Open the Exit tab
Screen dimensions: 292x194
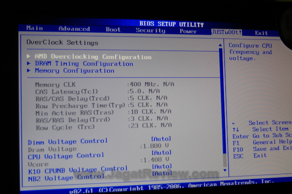coord(261,33)
